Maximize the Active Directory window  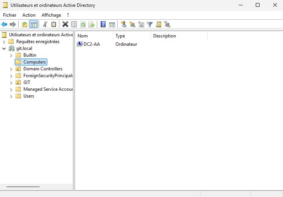click(x=258, y=5)
